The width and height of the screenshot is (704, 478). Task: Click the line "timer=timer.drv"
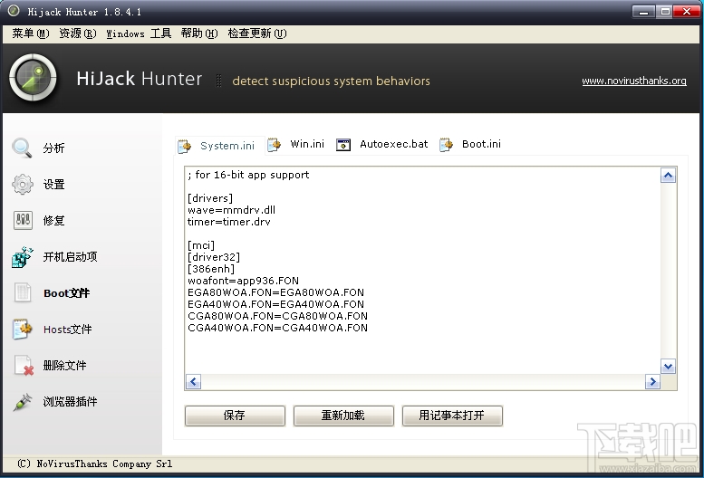pos(229,222)
